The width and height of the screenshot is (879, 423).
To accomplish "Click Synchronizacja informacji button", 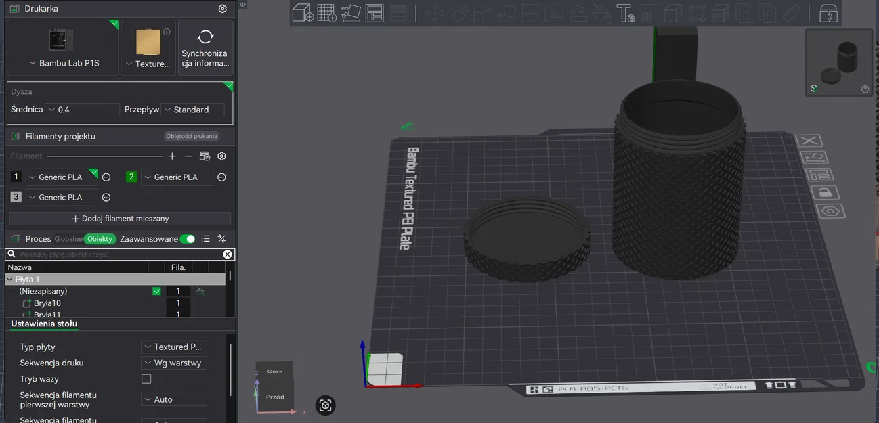I will [205, 47].
